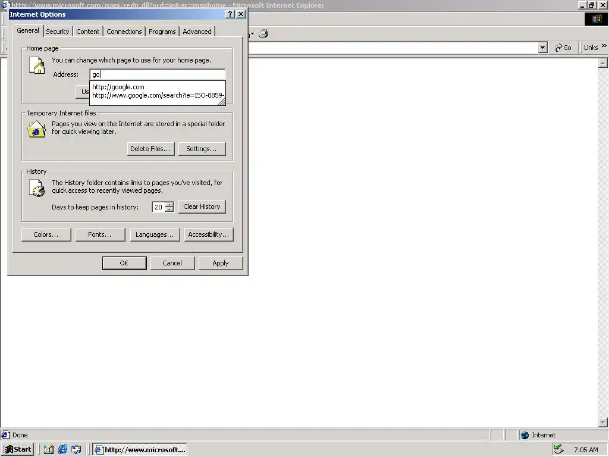This screenshot has width=609, height=457.
Task: Grab the autocomplete list resize grip
Action: point(221,101)
